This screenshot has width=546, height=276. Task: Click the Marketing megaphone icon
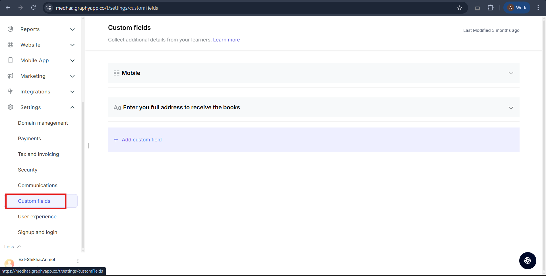coord(11,76)
